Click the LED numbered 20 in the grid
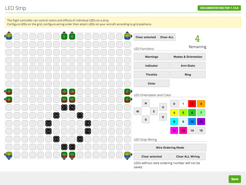246x185 pixels. 80,139
